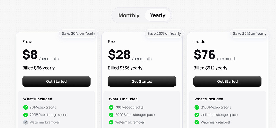Click green check beside Insider plan Watermark removal
276x128 pixels.
point(197,122)
